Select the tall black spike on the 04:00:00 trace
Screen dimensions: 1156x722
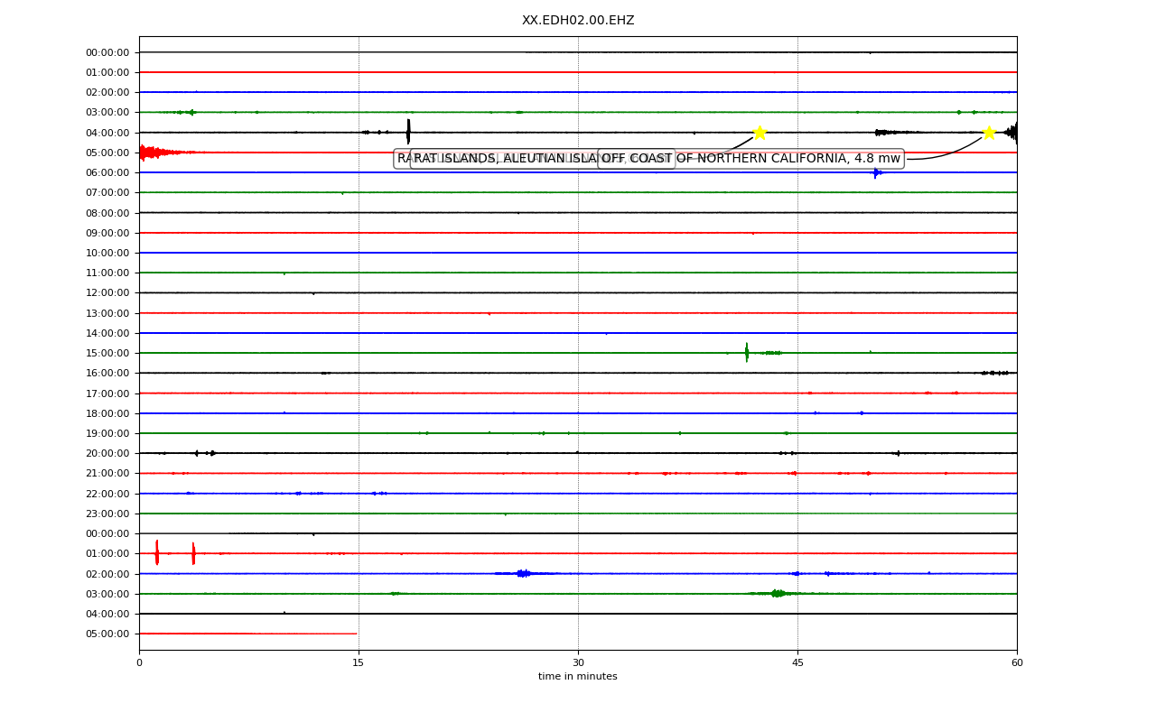pos(408,132)
